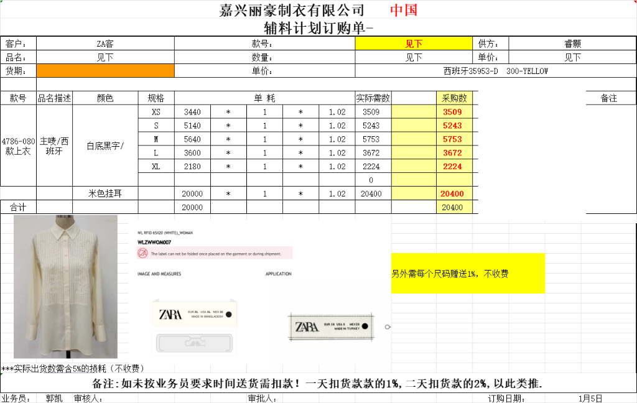Select the XS size cell
The width and height of the screenshot is (637, 403).
[x=156, y=112]
